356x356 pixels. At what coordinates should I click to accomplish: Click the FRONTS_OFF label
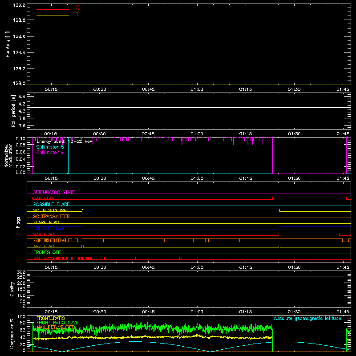tap(47, 252)
